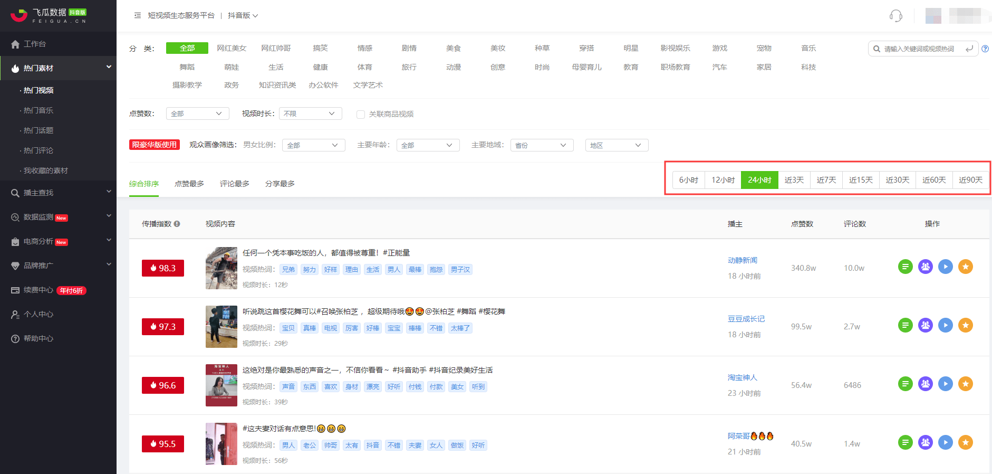Open the 视频时长 dropdown
The image size is (992, 474).
[311, 113]
